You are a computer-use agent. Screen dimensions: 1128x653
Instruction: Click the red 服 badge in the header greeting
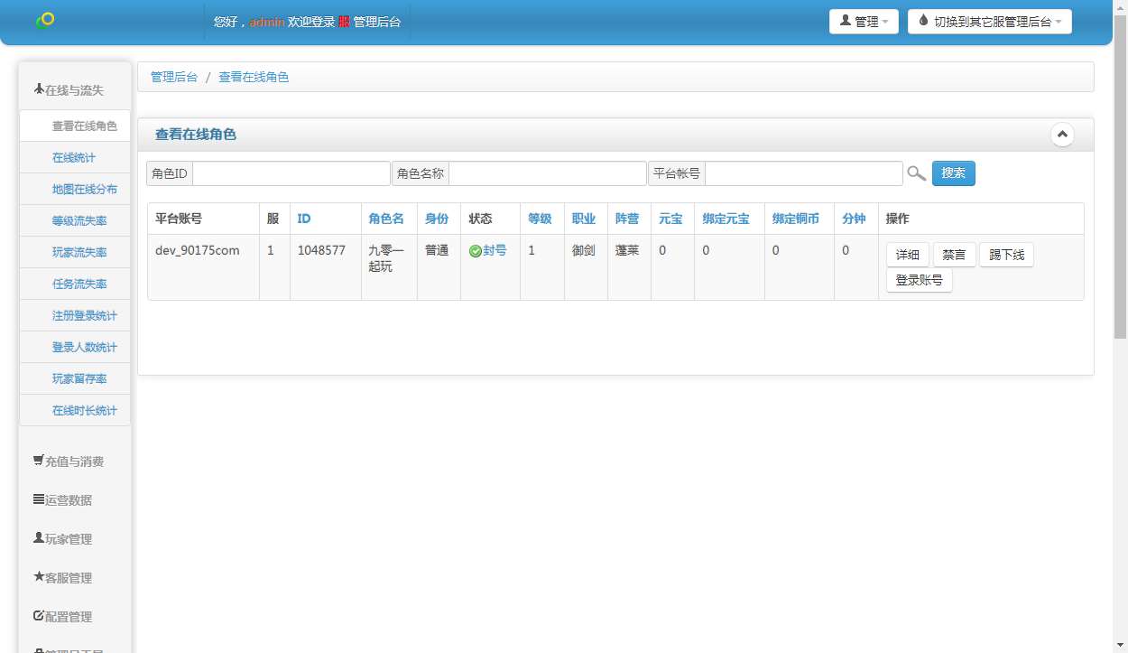pos(343,21)
